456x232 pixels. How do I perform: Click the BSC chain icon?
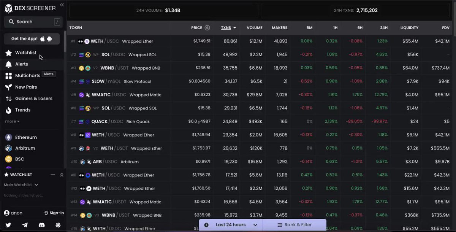coord(8,159)
